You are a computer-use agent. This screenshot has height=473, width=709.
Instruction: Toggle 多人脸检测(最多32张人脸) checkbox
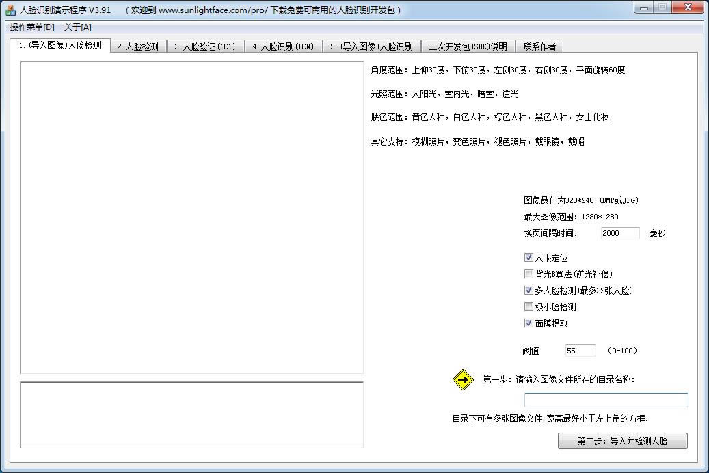click(529, 290)
